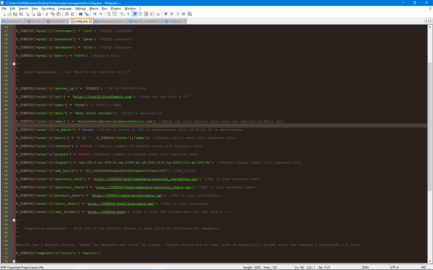Open the Search menu
This screenshot has height=270, width=433.
click(x=23, y=8)
